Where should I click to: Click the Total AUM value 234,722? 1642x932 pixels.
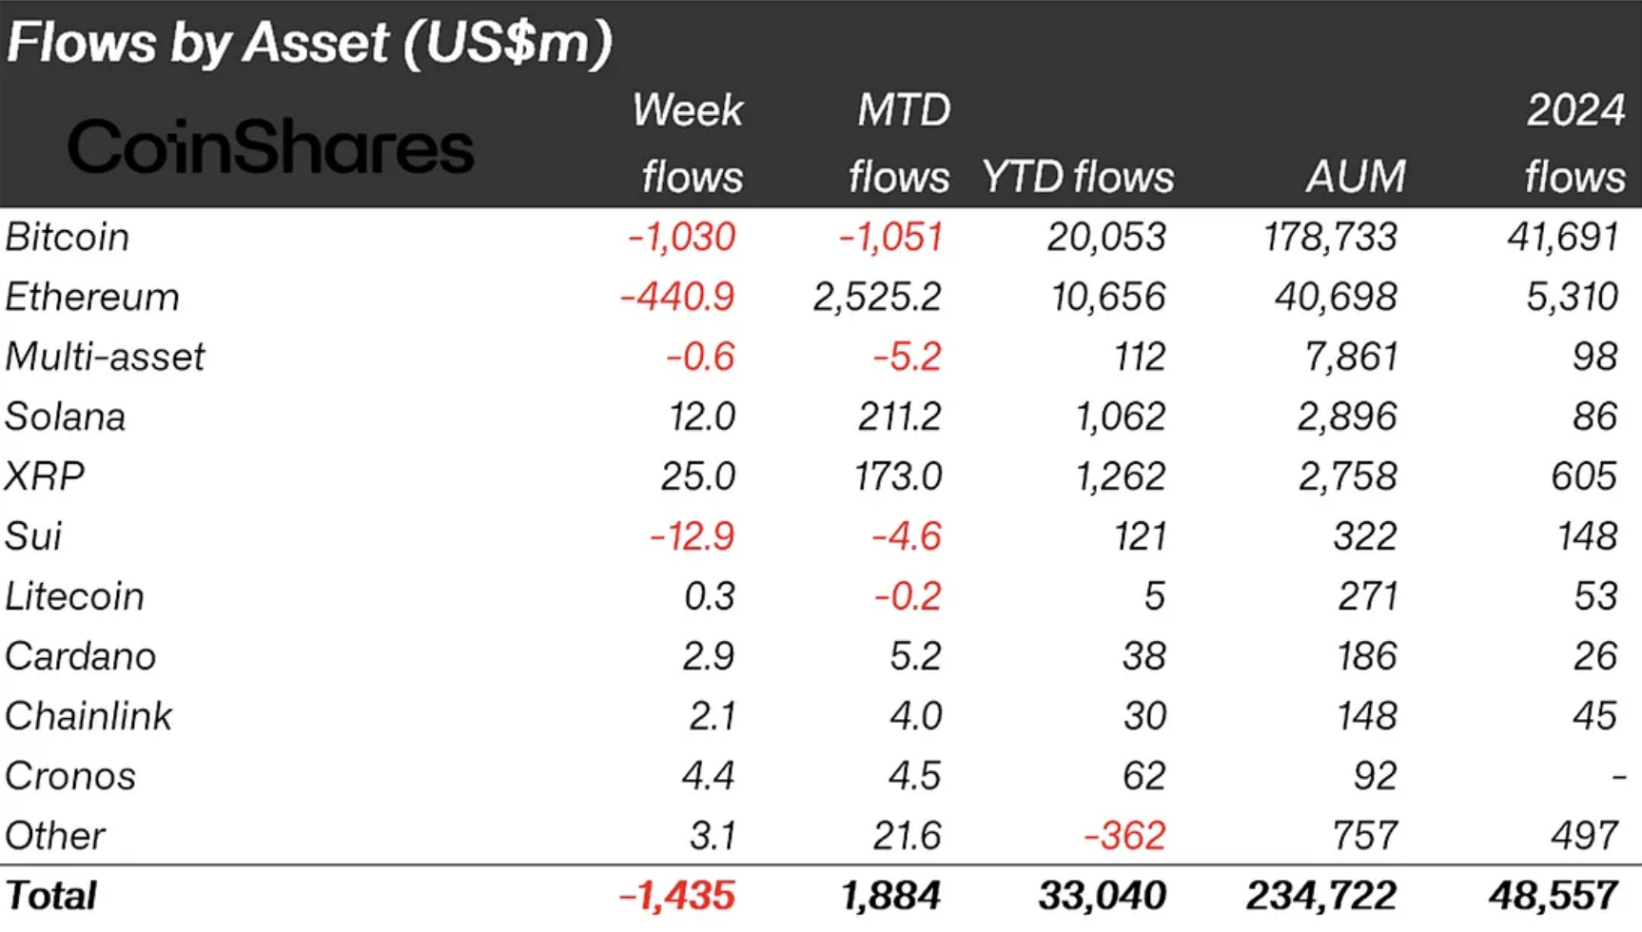pyautogui.click(x=1321, y=896)
